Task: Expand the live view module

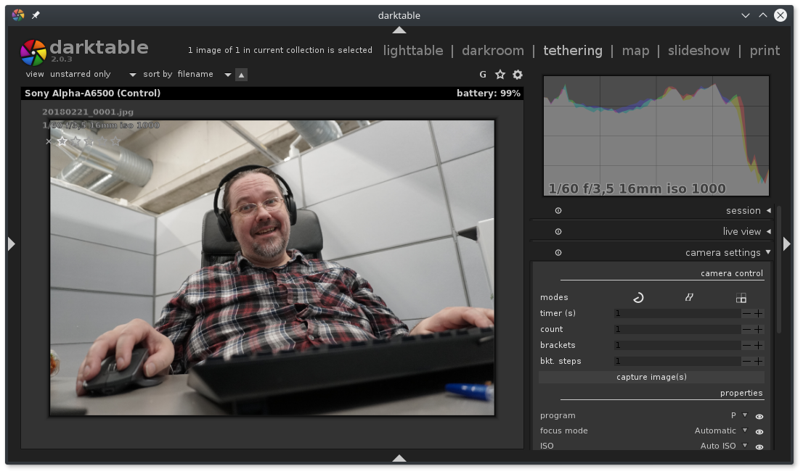Action: pos(769,232)
